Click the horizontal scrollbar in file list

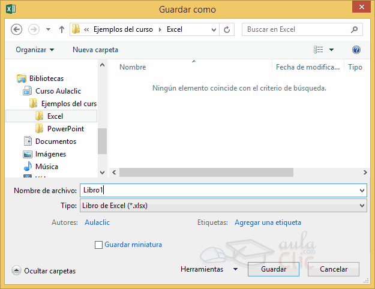[x=206, y=173]
